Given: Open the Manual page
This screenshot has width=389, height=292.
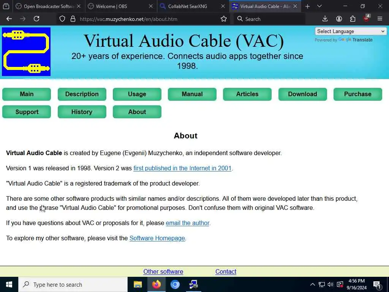Looking at the screenshot, I should point(192,94).
